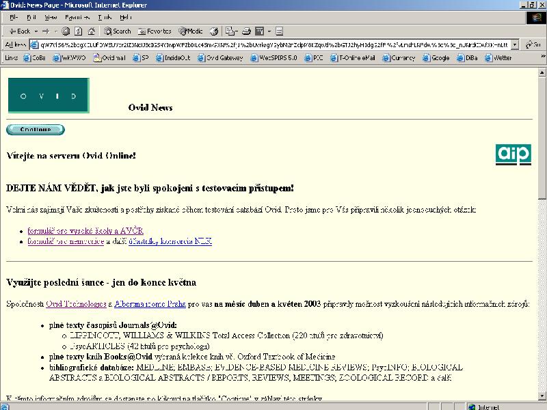This screenshot has width=547, height=410.
Task: Click the 'Ovid News' heading text
Action: coord(150,107)
